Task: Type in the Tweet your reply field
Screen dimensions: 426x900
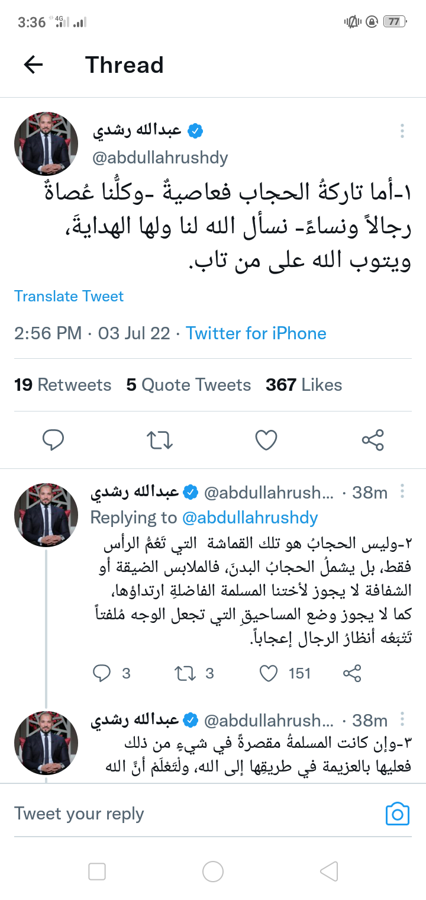Action: click(177, 814)
